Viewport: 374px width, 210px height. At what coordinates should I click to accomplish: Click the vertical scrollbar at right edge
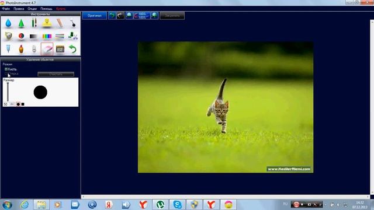[x=372, y=107]
